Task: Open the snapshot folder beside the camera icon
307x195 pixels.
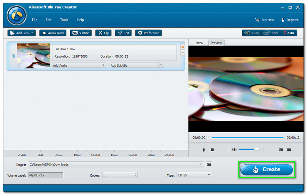Action: point(289,149)
